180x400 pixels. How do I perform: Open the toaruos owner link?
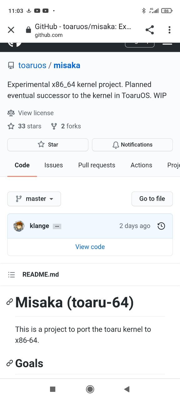[x=32, y=65]
